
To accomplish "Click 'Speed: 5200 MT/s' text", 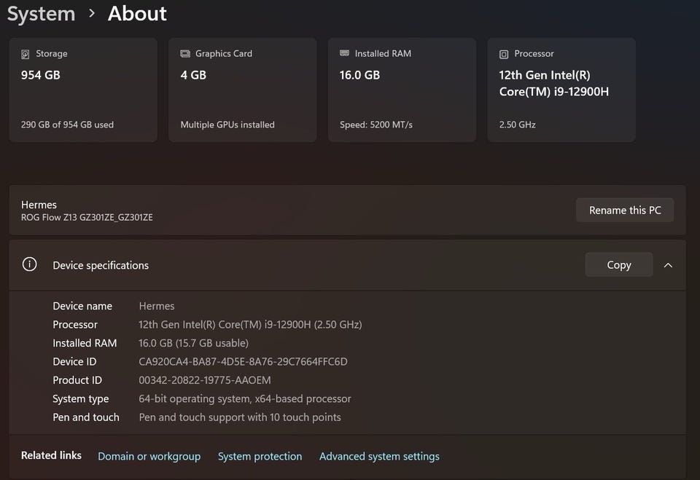I will pyautogui.click(x=376, y=125).
